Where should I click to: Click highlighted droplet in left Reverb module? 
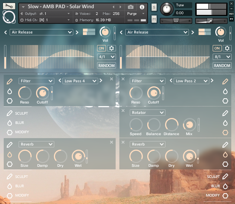pos(10,154)
